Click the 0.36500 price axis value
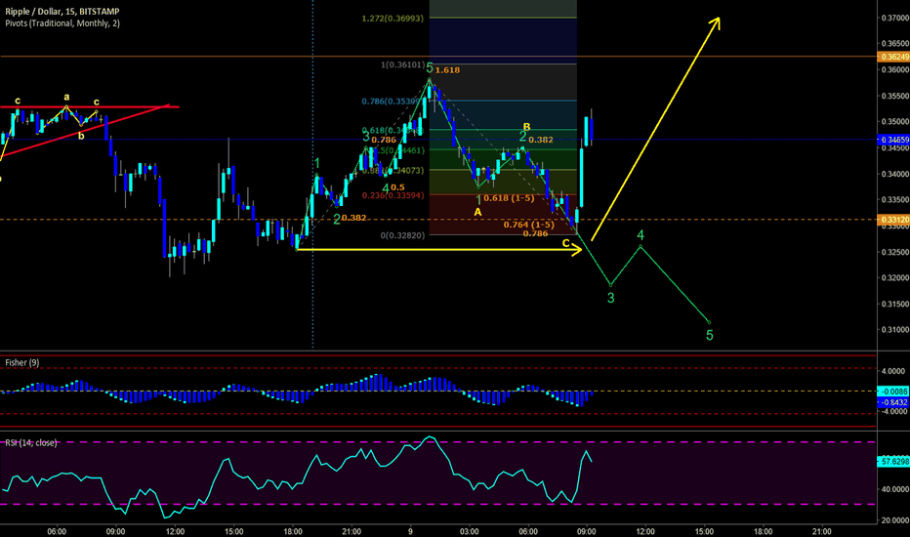 [895, 44]
